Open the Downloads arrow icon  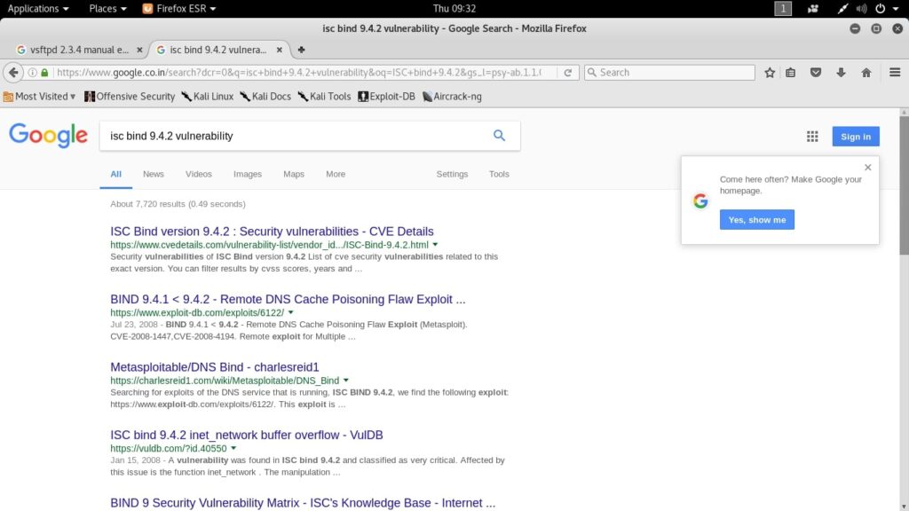tap(841, 73)
